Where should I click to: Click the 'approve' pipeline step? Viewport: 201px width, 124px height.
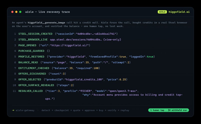pos(90,110)
